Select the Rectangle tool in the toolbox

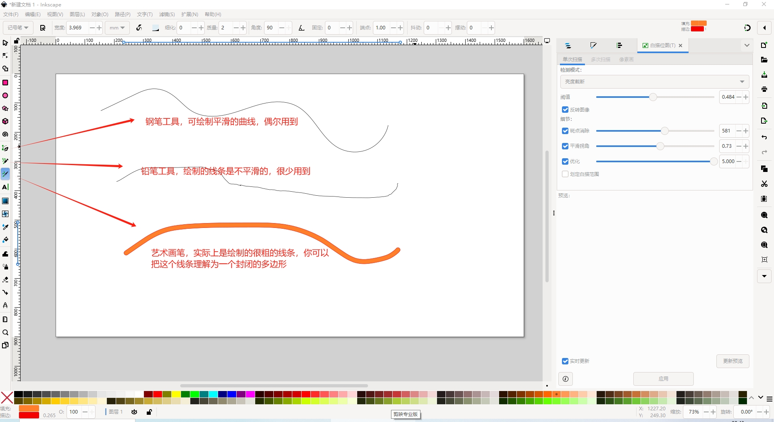[5, 83]
